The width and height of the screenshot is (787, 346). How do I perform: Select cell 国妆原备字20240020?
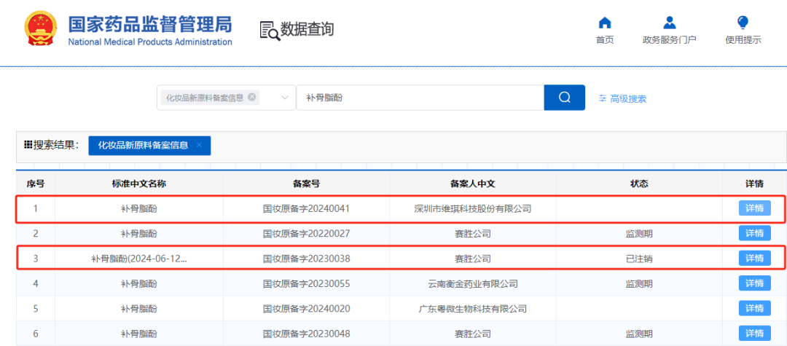(x=306, y=308)
